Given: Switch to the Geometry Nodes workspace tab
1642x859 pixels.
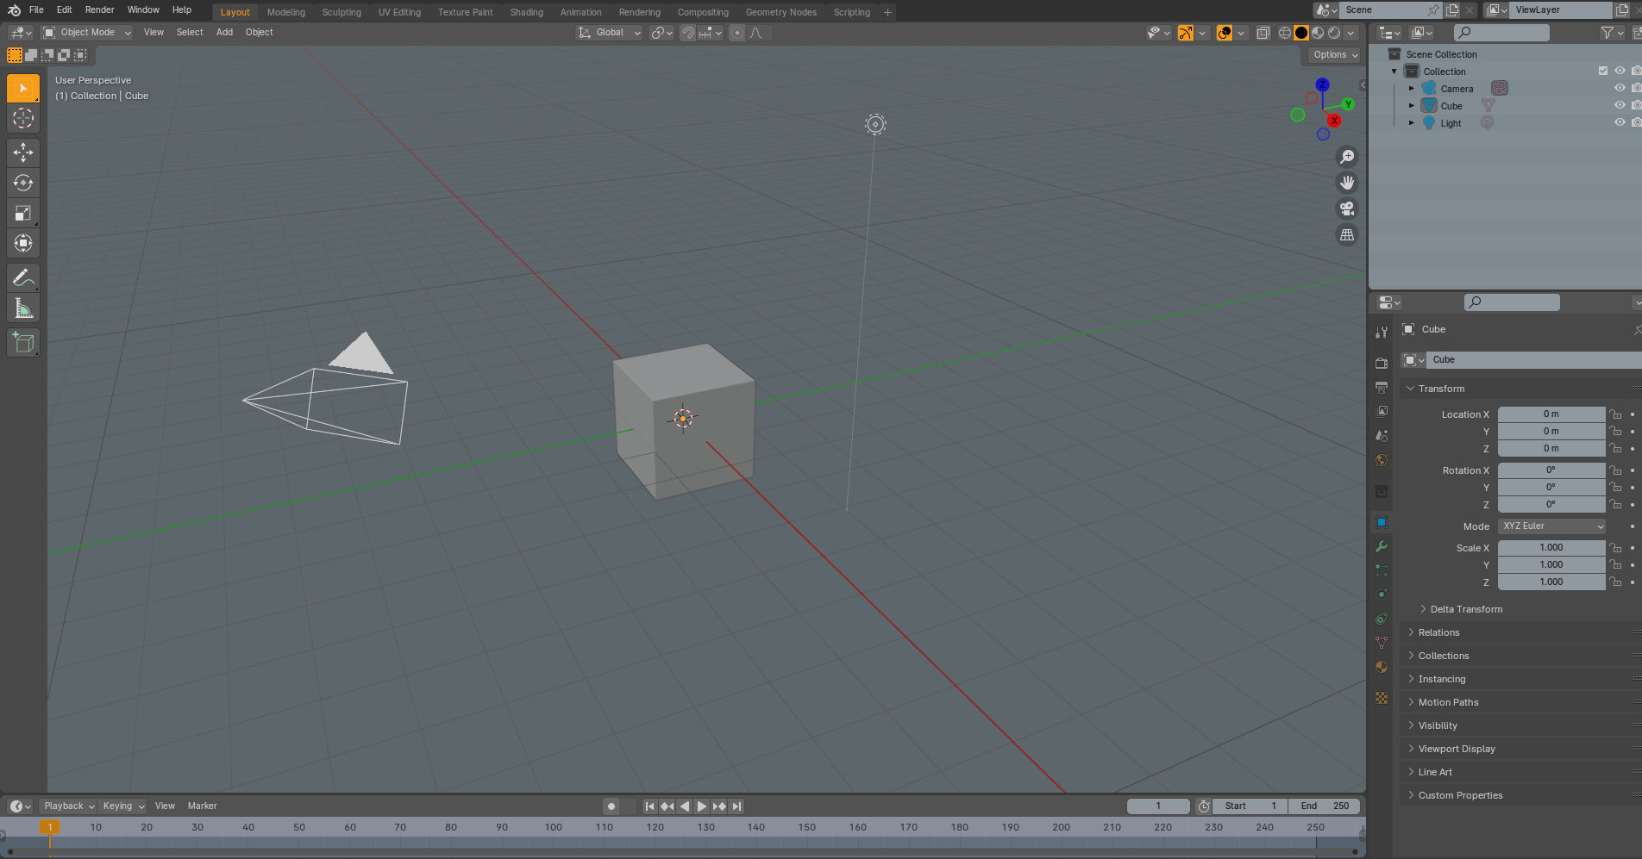Looking at the screenshot, I should pos(780,12).
